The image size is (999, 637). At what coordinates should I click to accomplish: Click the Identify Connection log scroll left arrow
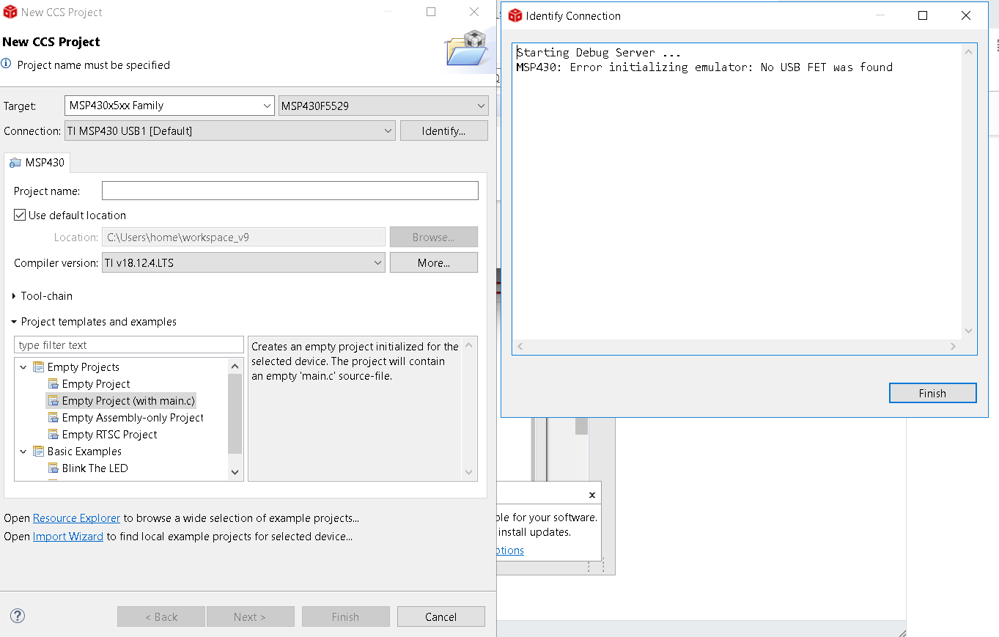coord(520,346)
